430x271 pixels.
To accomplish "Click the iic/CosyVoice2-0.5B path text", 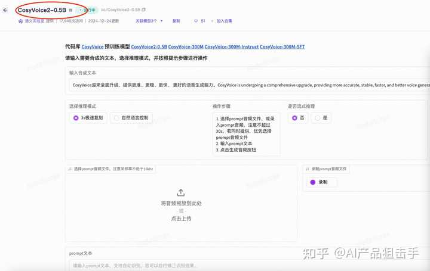I will 121,10.
